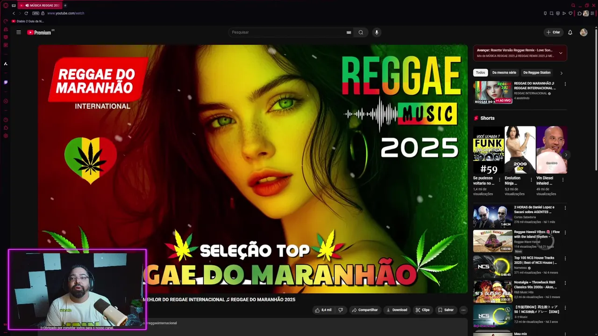Open options for 'Vin Diesel inhaled' short

tap(562, 180)
